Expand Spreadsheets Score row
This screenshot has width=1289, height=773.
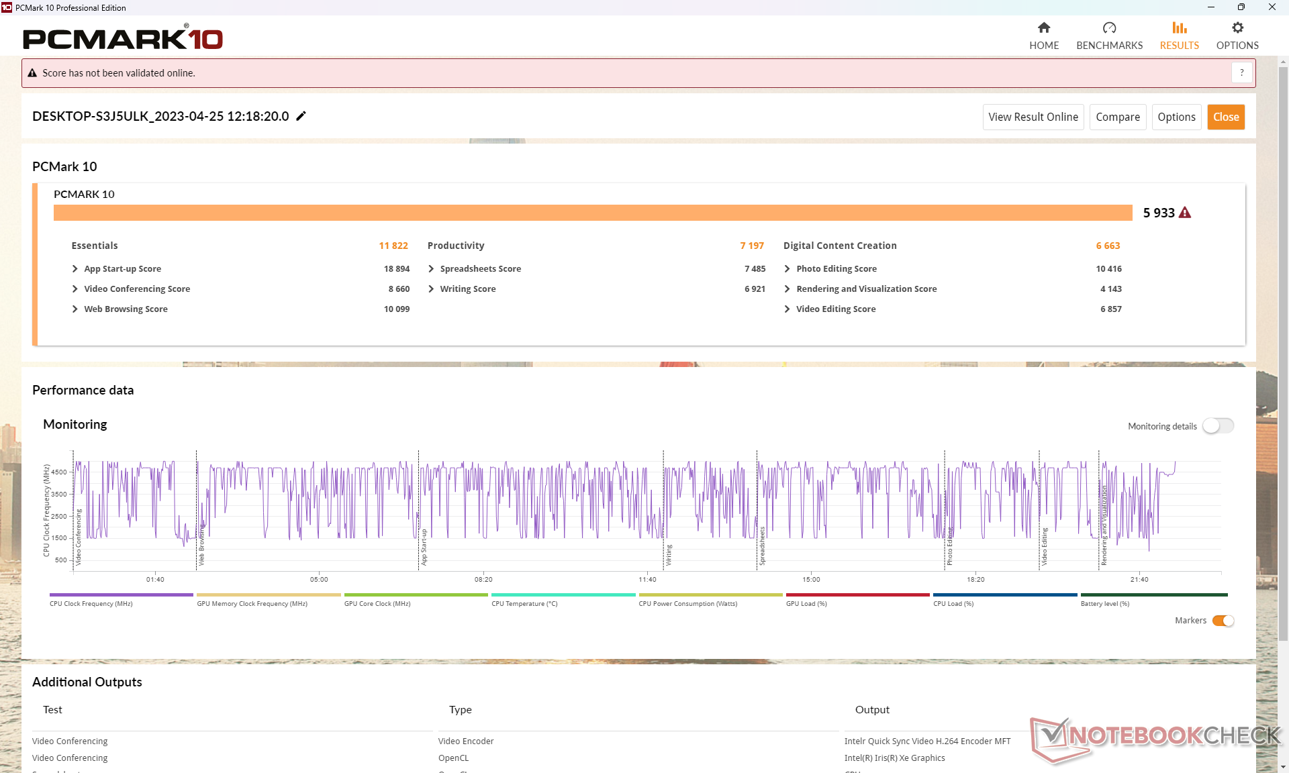point(431,268)
